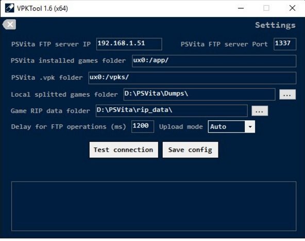The height and width of the screenshot is (241, 305).
Task: Focus the PSVita installed games folder field
Action: point(214,61)
